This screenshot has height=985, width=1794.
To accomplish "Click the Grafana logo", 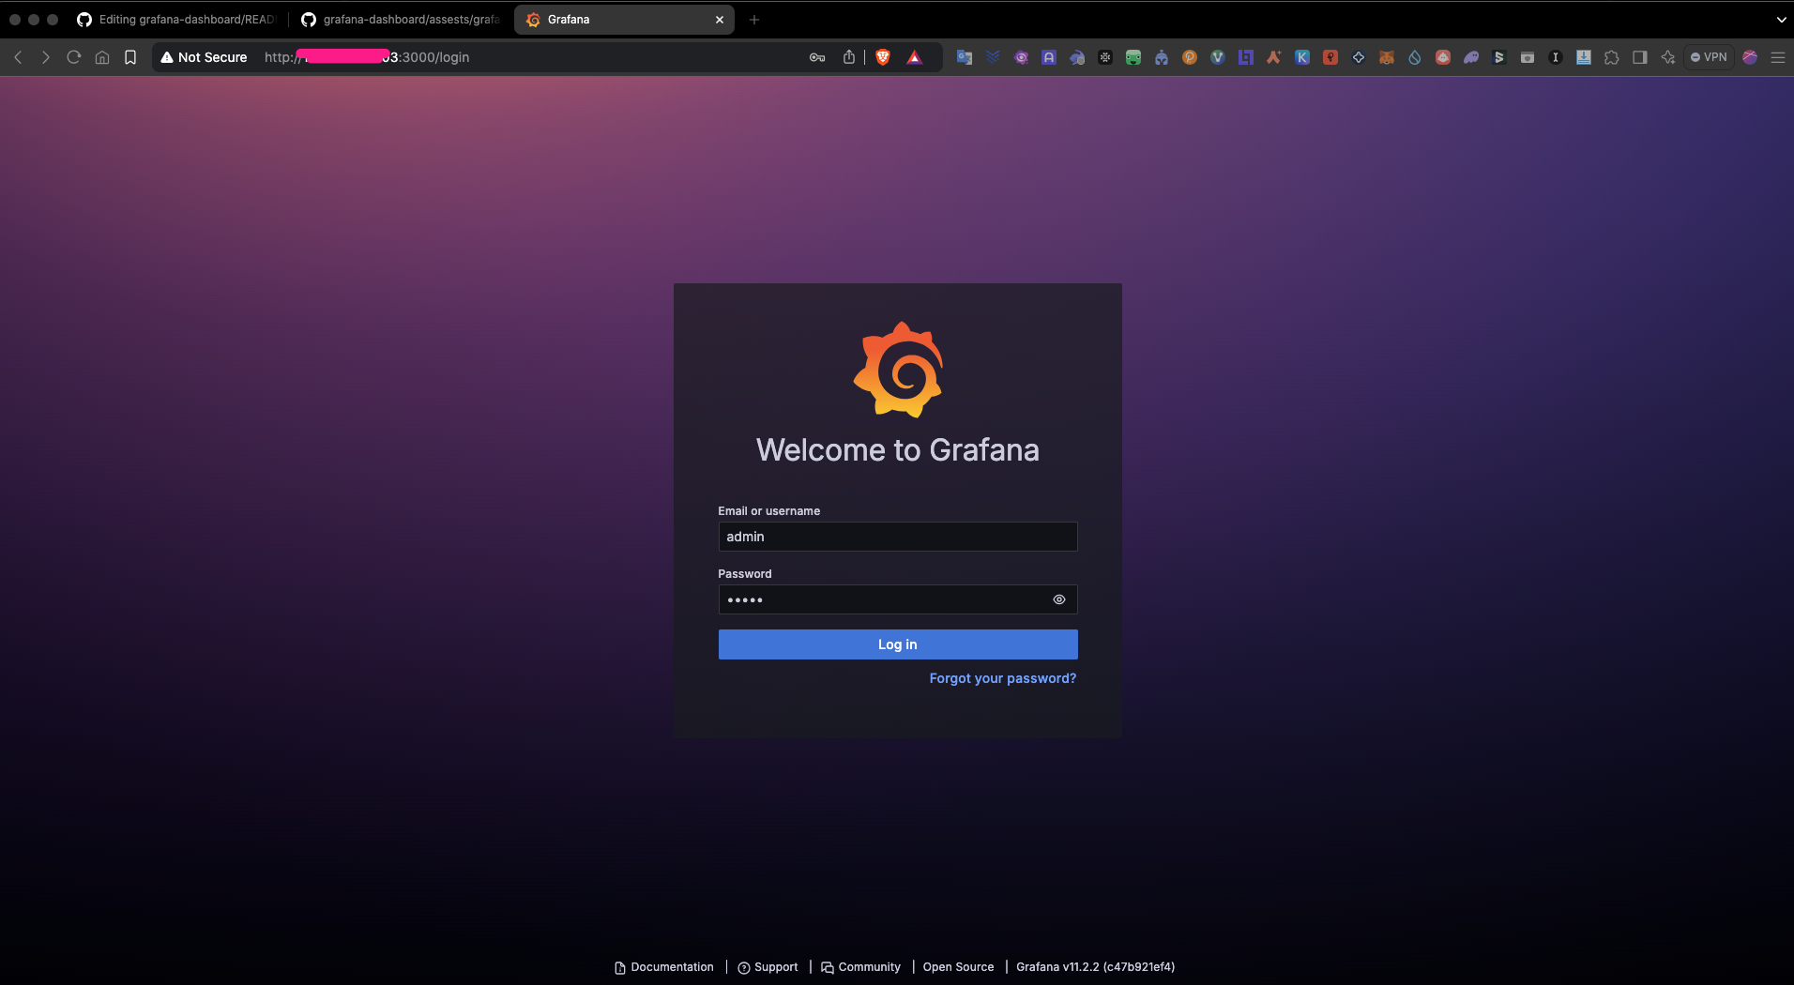I will tap(898, 370).
